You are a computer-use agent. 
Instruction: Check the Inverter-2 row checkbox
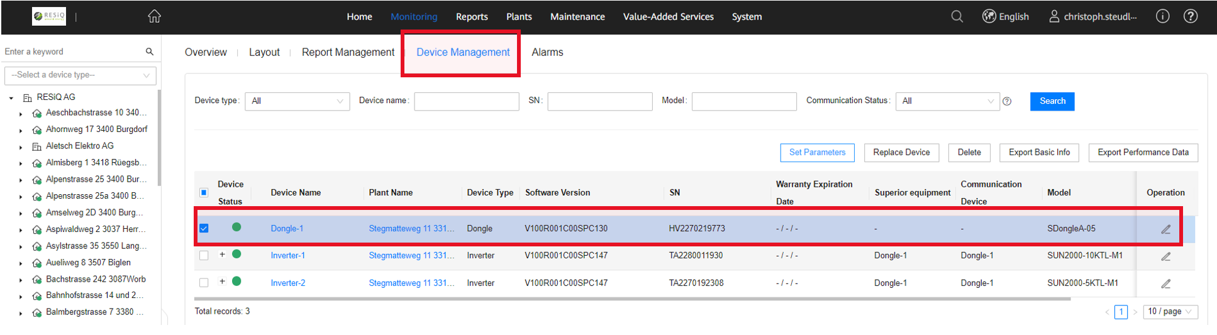pyautogui.click(x=204, y=283)
